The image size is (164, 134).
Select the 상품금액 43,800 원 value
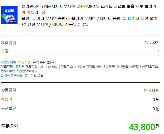click(151, 90)
